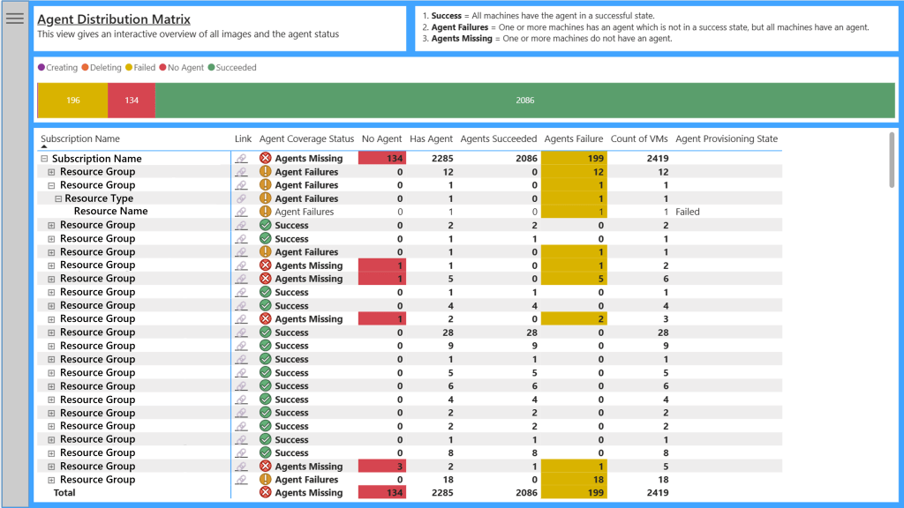Click the Agents Failure column header

click(x=574, y=138)
